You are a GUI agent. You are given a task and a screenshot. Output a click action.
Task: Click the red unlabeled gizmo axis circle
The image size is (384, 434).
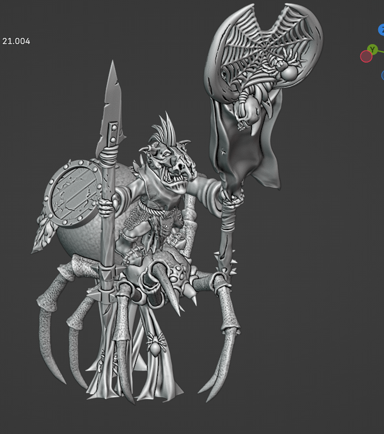366,56
